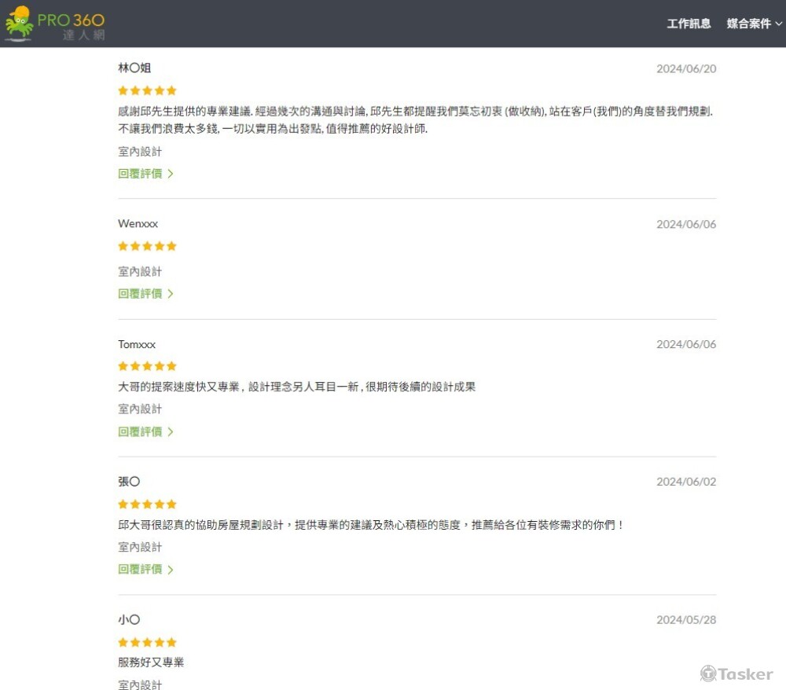Click the 室內設計 label under 小〇's review
The image size is (786, 690).
pos(140,684)
